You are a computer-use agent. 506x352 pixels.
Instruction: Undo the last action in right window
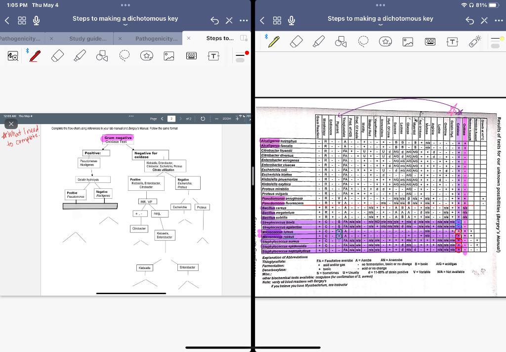coord(470,21)
